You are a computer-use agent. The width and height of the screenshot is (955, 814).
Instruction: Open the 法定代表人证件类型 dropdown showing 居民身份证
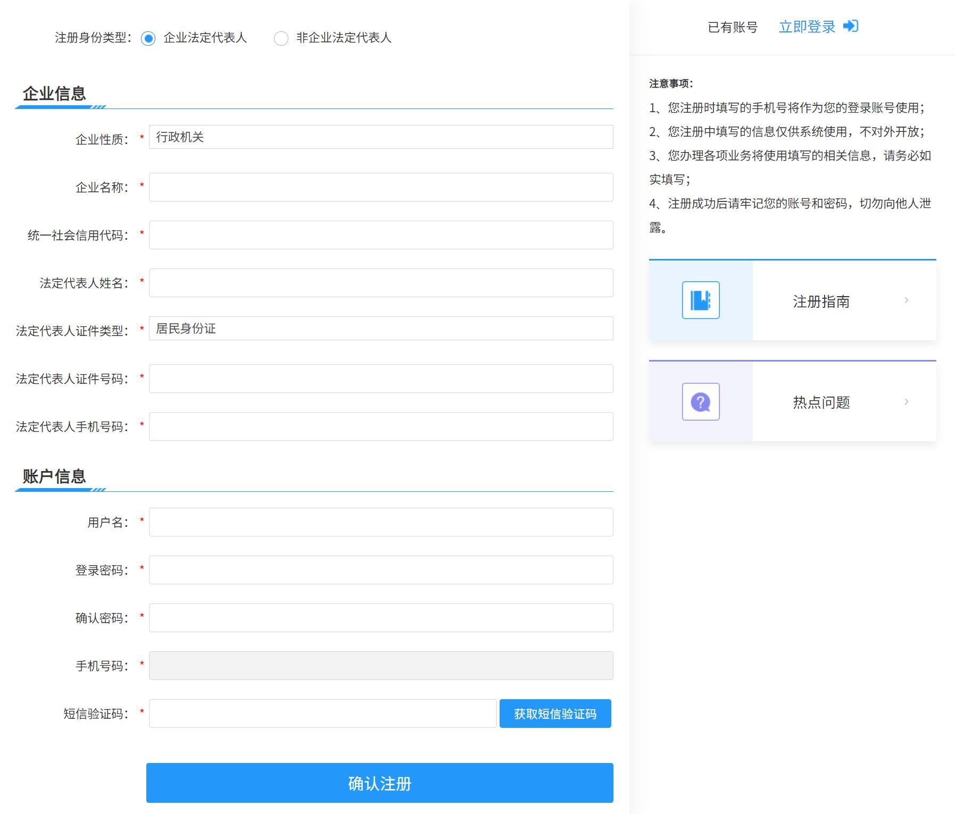point(381,329)
